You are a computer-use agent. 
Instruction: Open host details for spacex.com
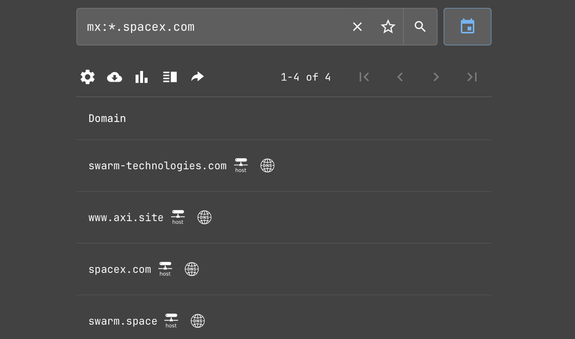click(165, 269)
